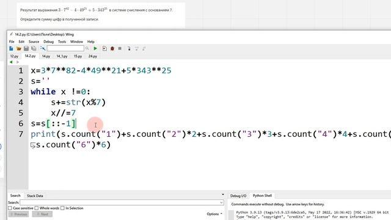Go forward with gray right history arrow
This screenshot has width=391, height=220.
point(18,62)
